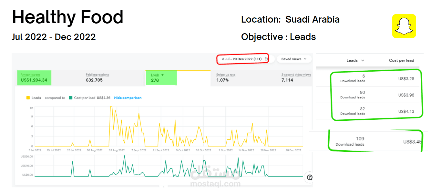Click the '3 Jul 2022' axis label
Screen dimensions: 431x192
click(35, 150)
